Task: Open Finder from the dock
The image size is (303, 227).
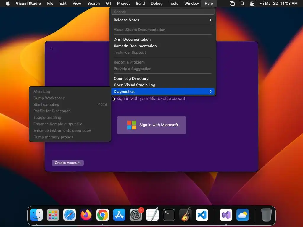Action: (36, 215)
